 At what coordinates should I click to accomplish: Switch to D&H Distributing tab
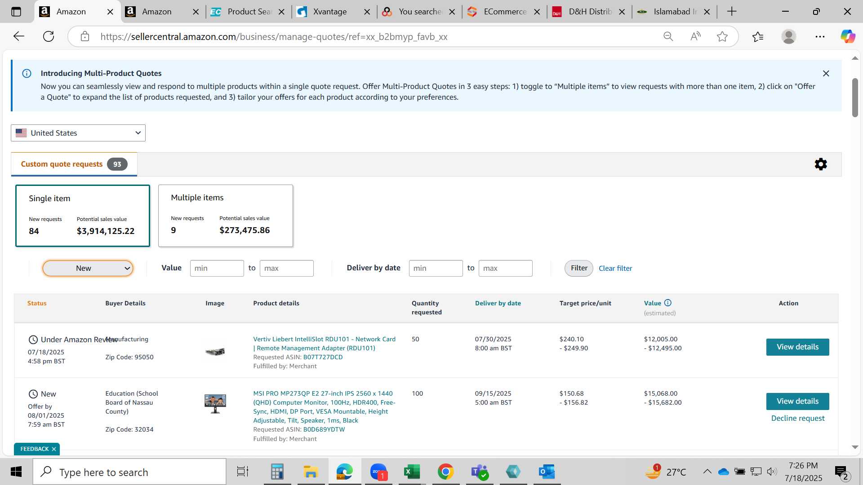(x=590, y=12)
